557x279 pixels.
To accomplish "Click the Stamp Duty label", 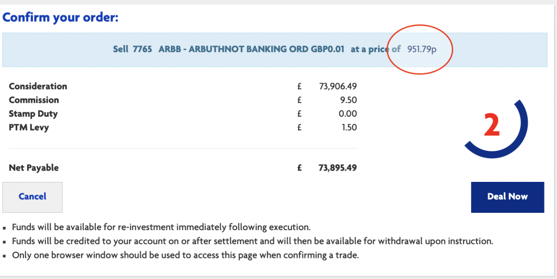I will tap(33, 113).
